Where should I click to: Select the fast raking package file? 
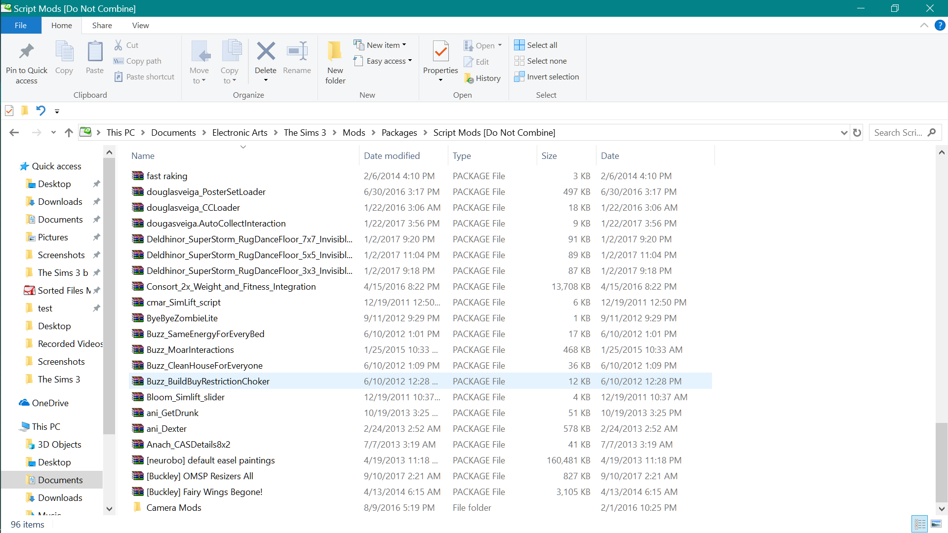coord(167,176)
